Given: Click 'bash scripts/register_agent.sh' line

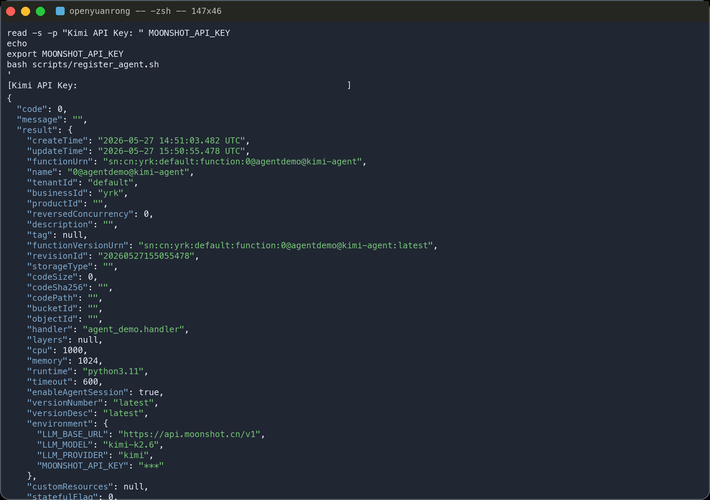Looking at the screenshot, I should click(83, 65).
